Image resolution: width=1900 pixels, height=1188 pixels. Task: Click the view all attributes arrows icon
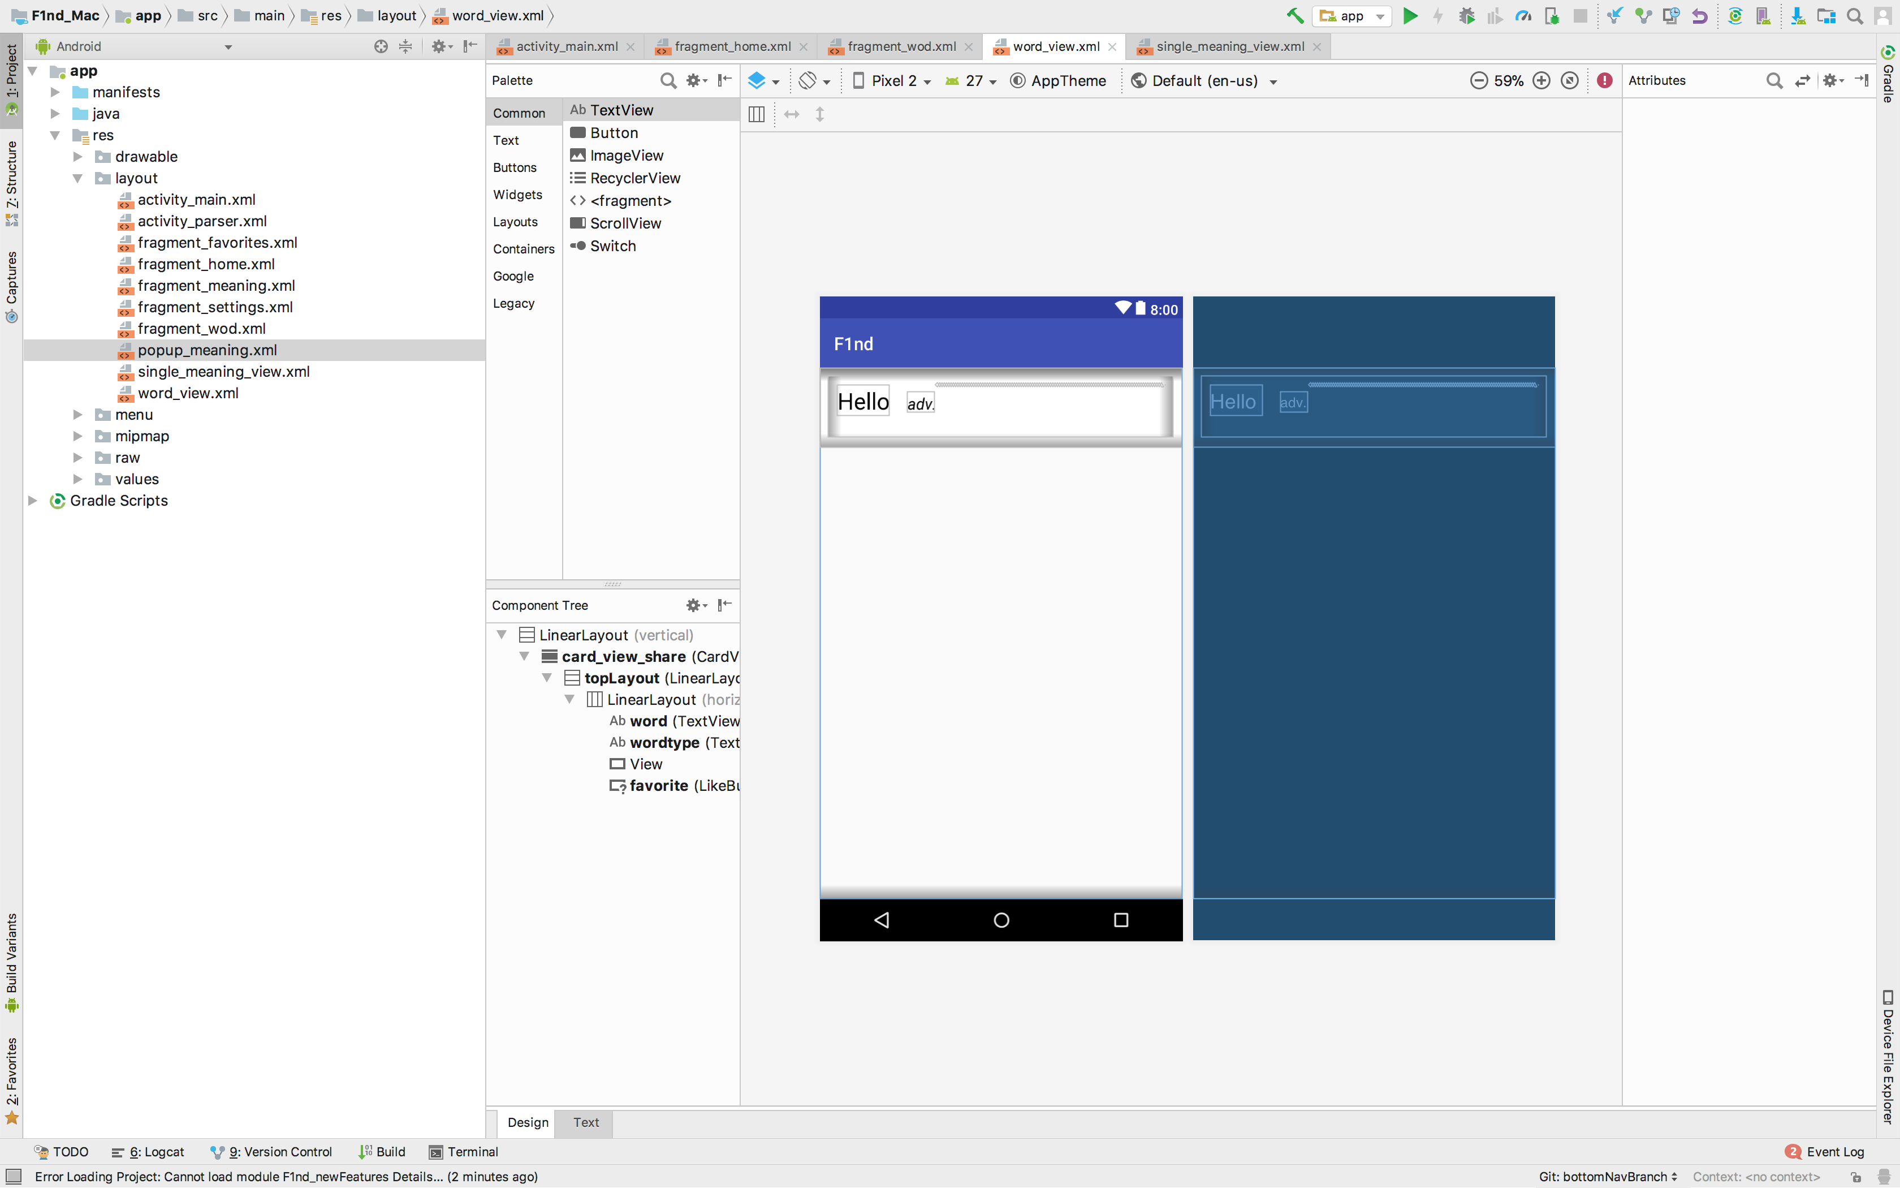pos(1803,80)
